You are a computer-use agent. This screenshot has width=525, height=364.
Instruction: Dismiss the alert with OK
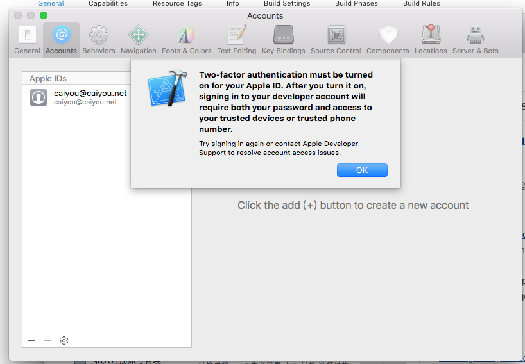coord(362,170)
